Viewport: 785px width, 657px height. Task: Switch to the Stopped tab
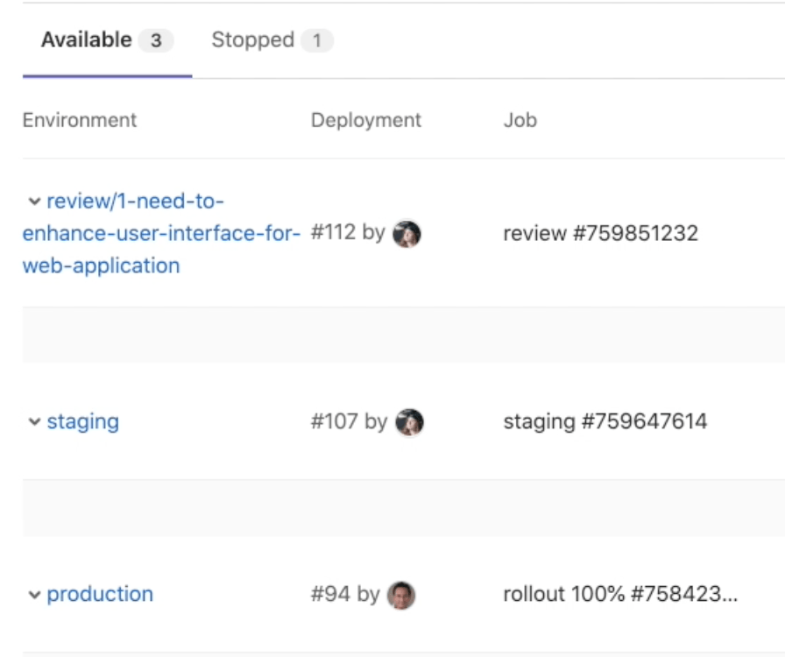[272, 40]
